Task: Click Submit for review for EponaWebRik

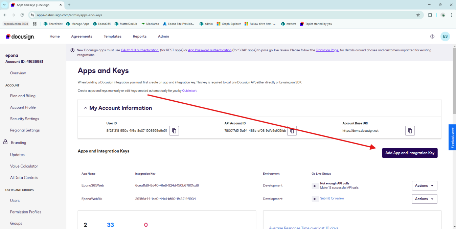Action: click(332, 199)
